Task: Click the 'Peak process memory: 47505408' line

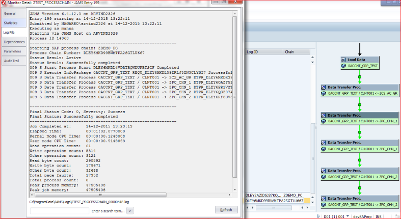Action: [68, 185]
